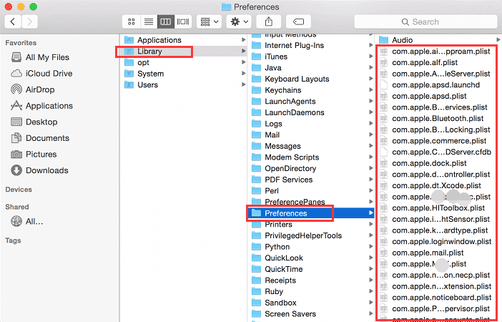Click the Share toolbar button
This screenshot has width=502, height=322.
(x=269, y=21)
